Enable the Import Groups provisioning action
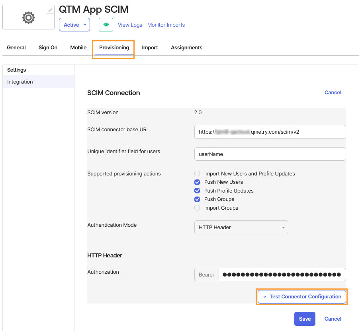The height and width of the screenshot is (331, 364). pyautogui.click(x=197, y=208)
